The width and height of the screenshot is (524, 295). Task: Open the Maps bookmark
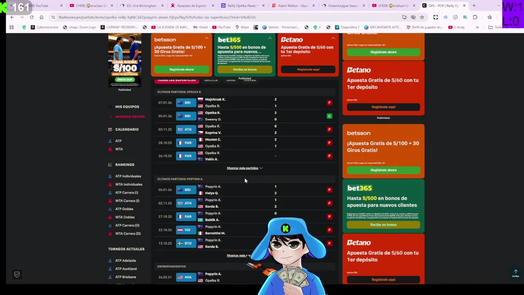(x=242, y=27)
